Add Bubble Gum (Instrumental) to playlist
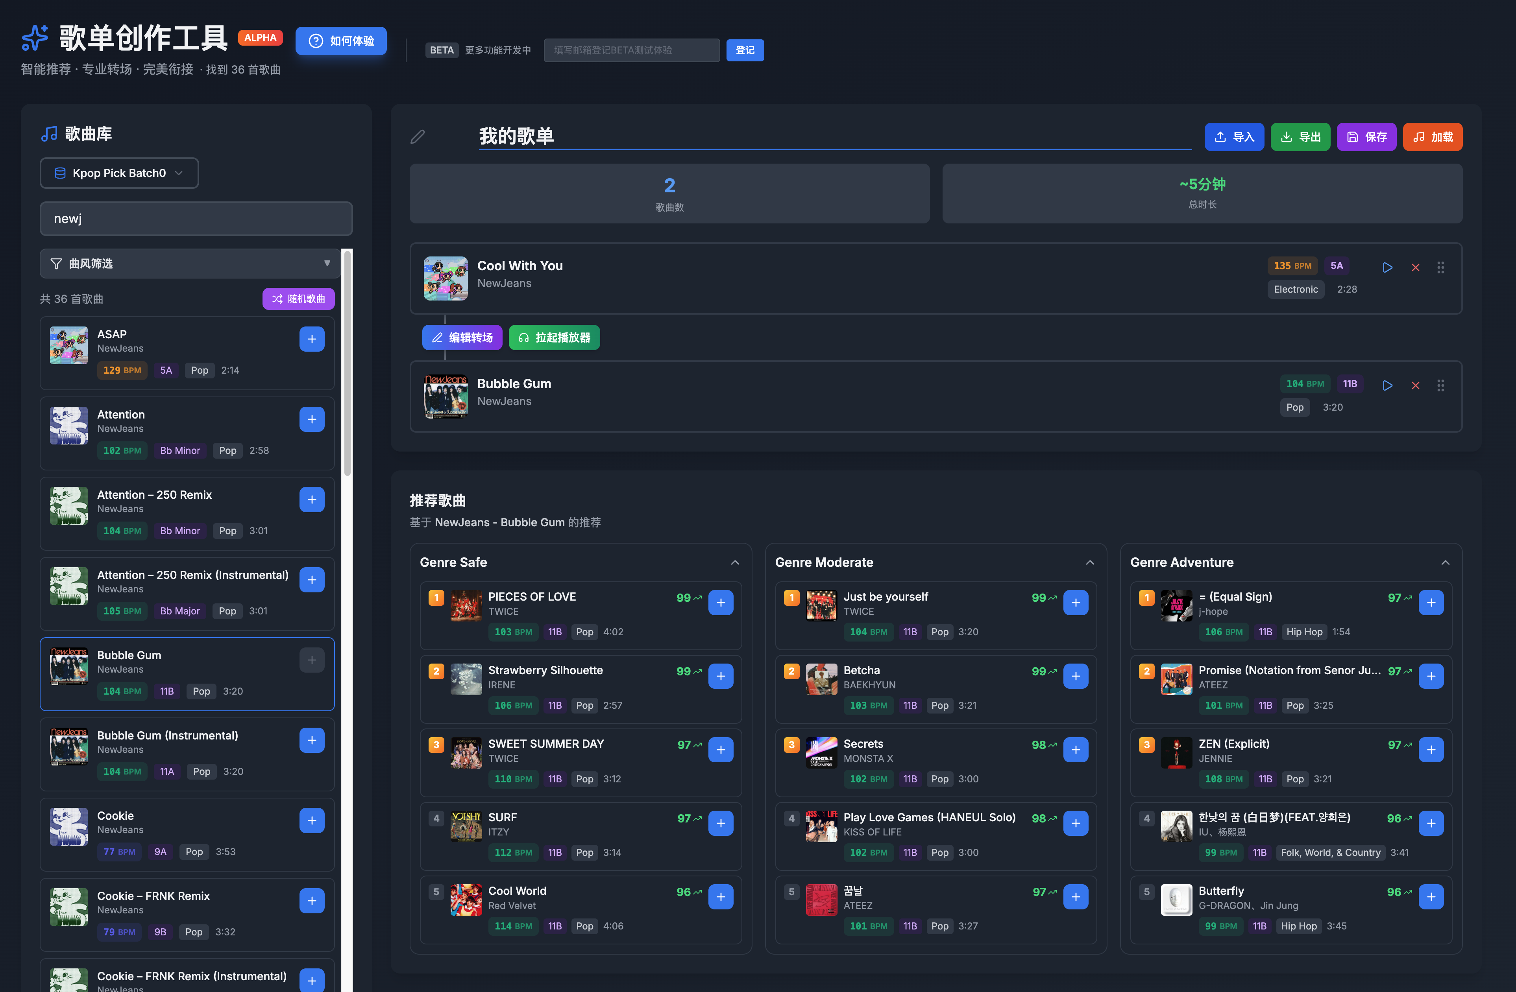 [312, 741]
